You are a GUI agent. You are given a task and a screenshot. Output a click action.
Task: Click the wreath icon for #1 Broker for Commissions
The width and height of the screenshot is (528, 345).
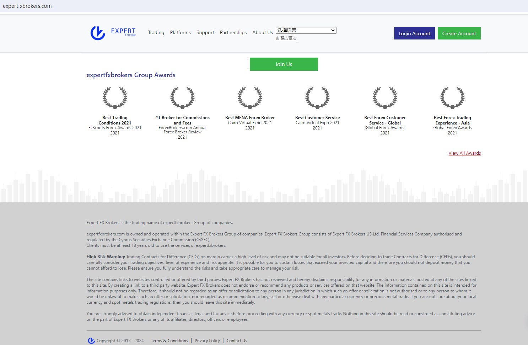click(182, 98)
